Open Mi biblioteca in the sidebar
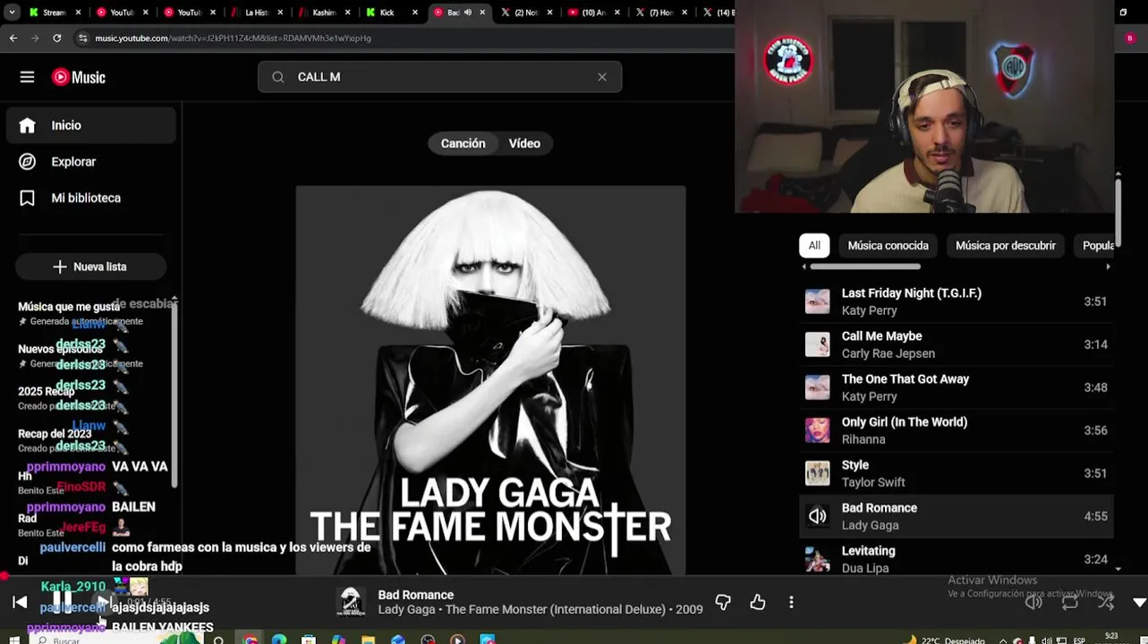 click(90, 198)
